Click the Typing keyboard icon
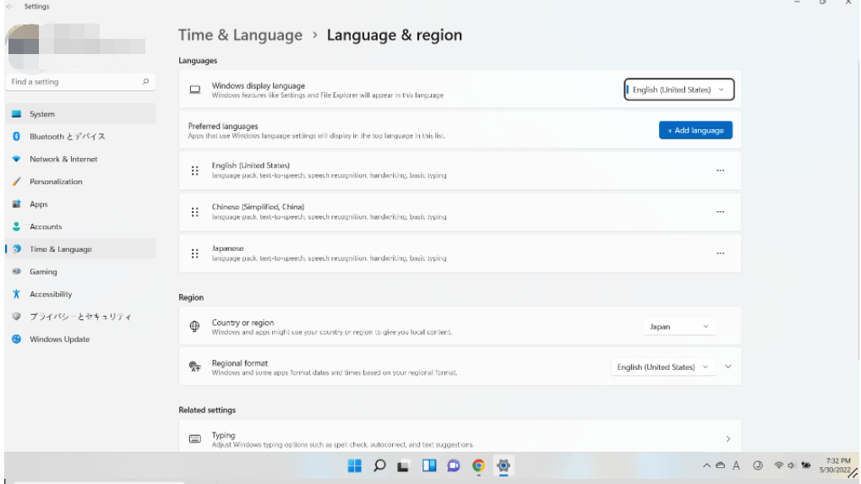Image resolution: width=861 pixels, height=484 pixels. (195, 439)
